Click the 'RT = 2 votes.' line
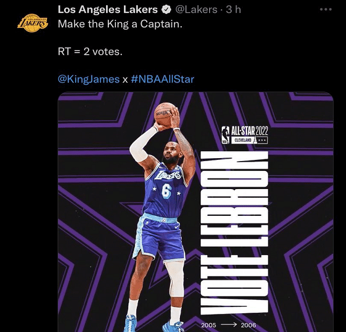The image size is (346, 332). pyautogui.click(x=90, y=51)
